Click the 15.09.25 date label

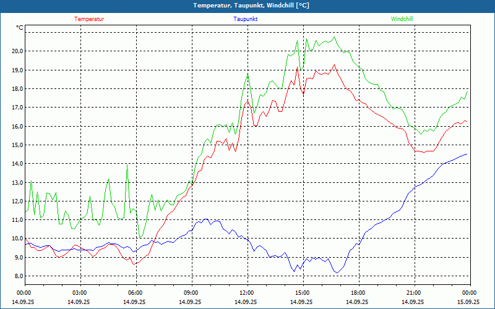pyautogui.click(x=467, y=302)
